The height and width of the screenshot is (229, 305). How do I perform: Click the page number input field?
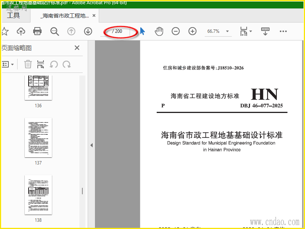106,31
